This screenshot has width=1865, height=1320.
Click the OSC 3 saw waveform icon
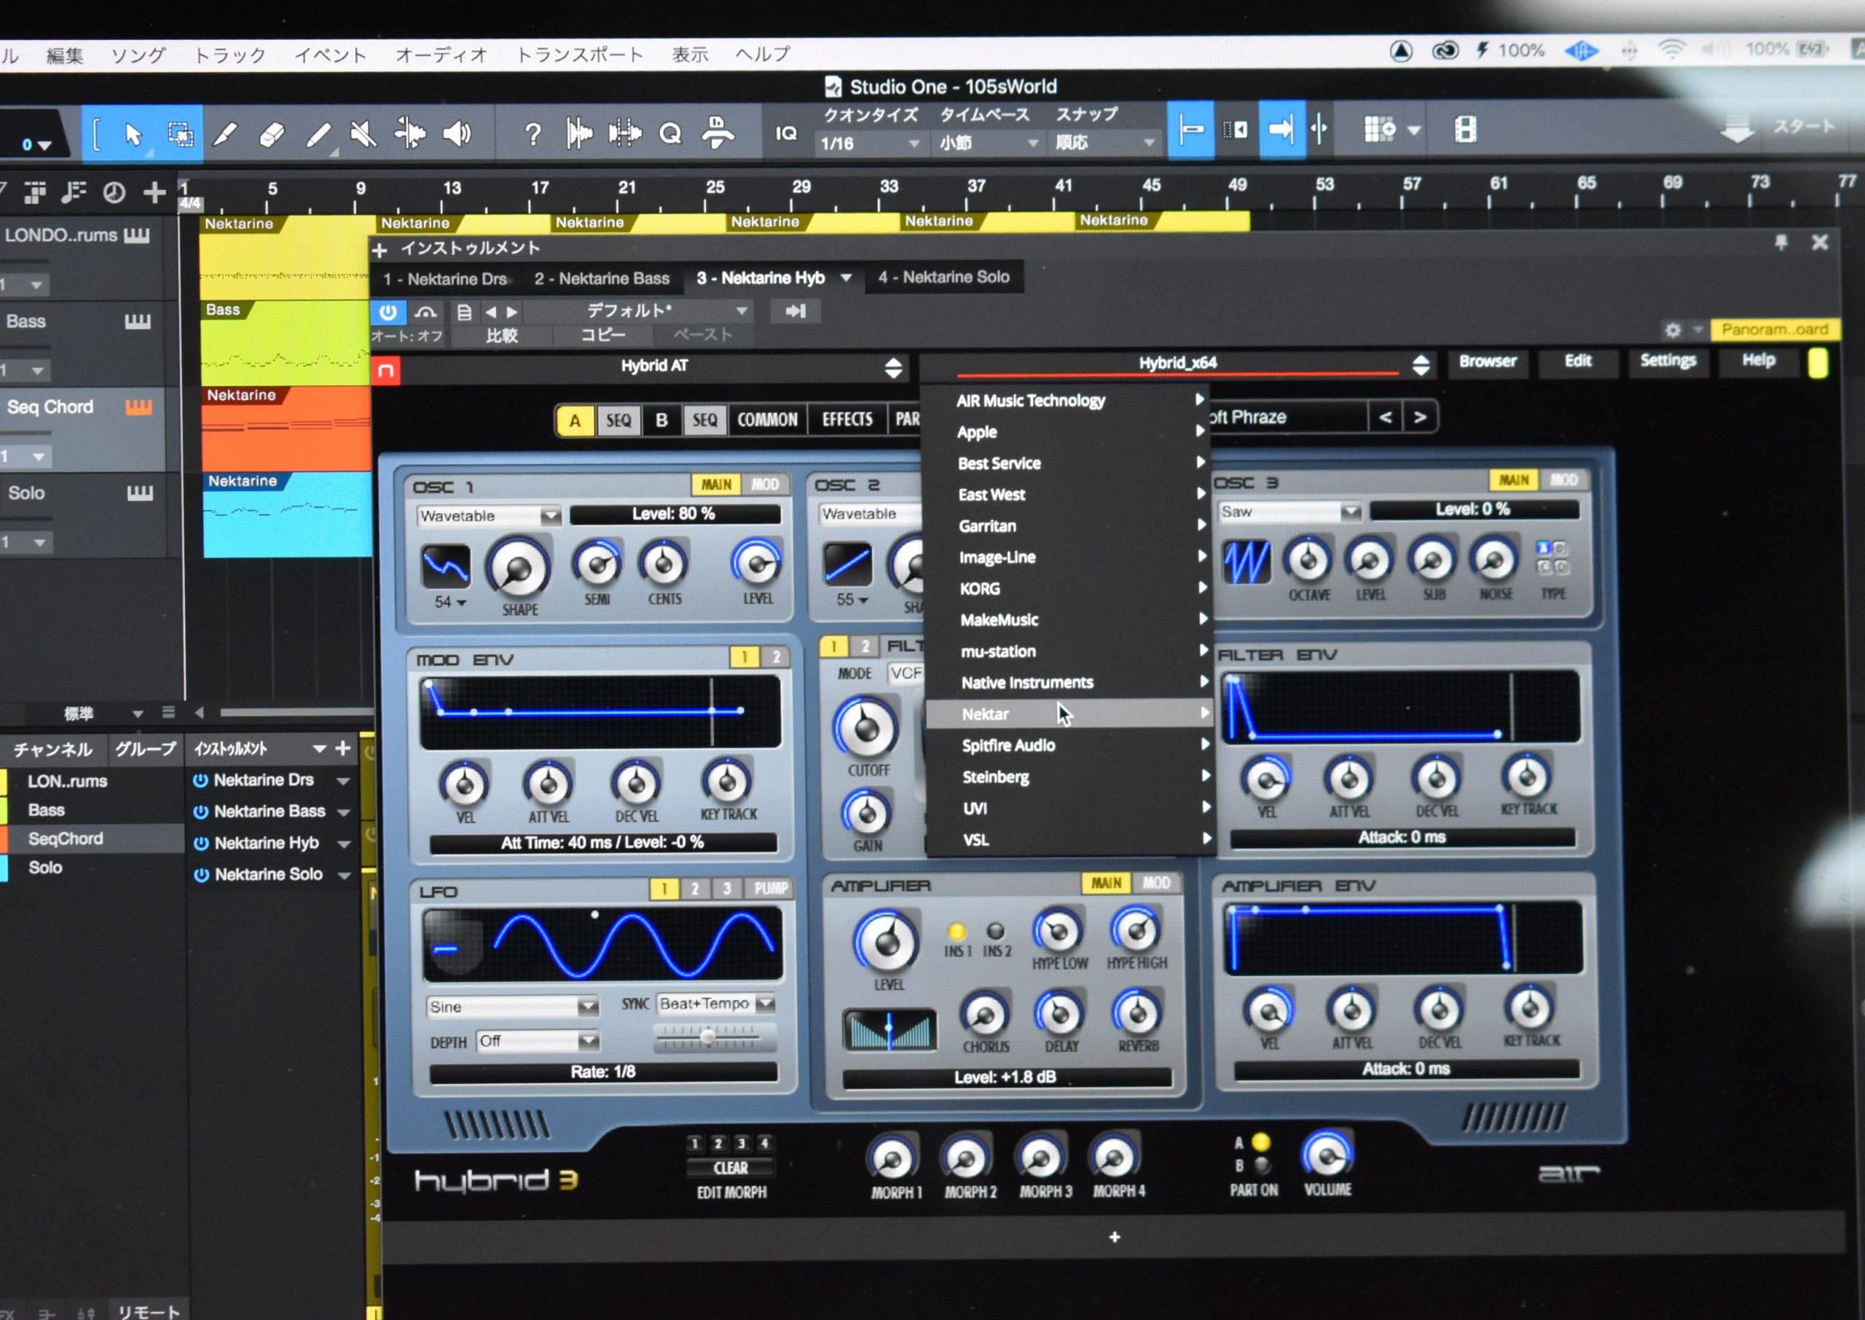point(1246,562)
